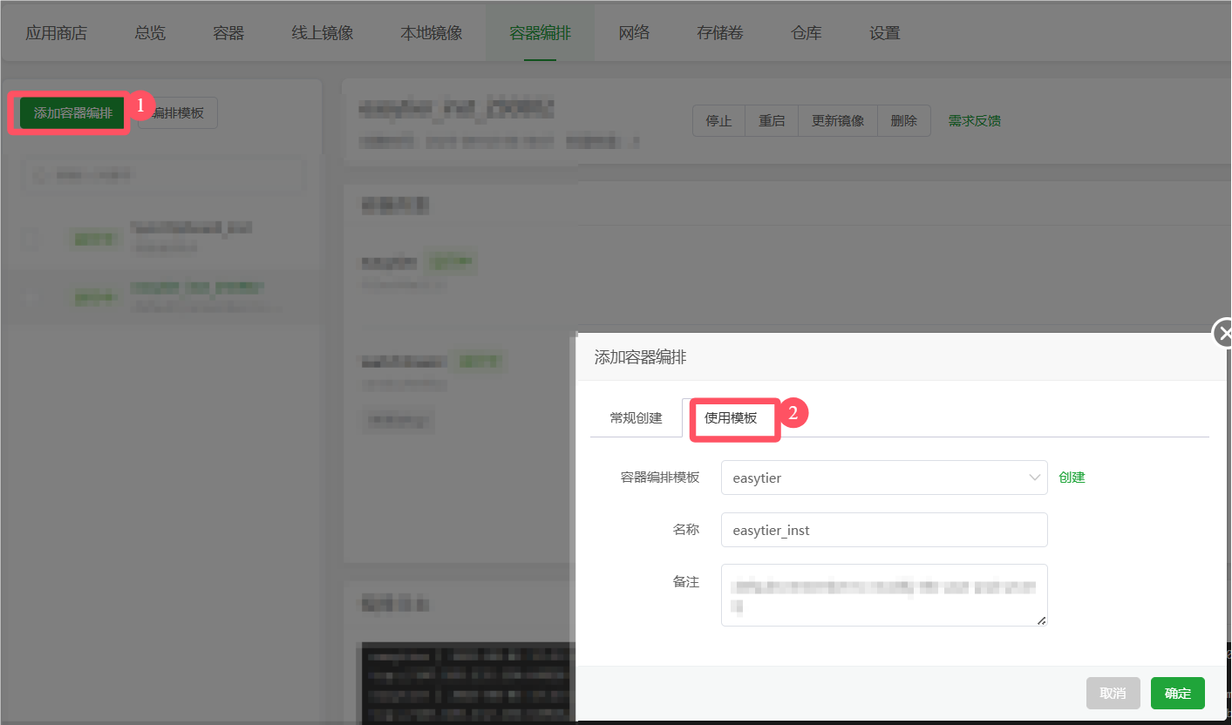
Task: Open the 存储卷 tab
Action: tap(719, 32)
